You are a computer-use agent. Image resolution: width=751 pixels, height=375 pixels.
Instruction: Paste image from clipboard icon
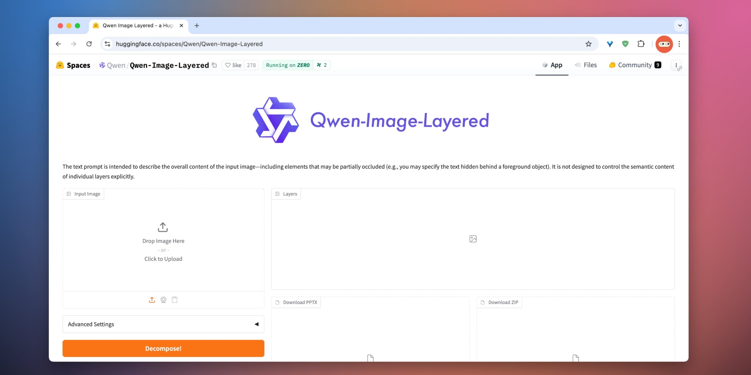(175, 300)
